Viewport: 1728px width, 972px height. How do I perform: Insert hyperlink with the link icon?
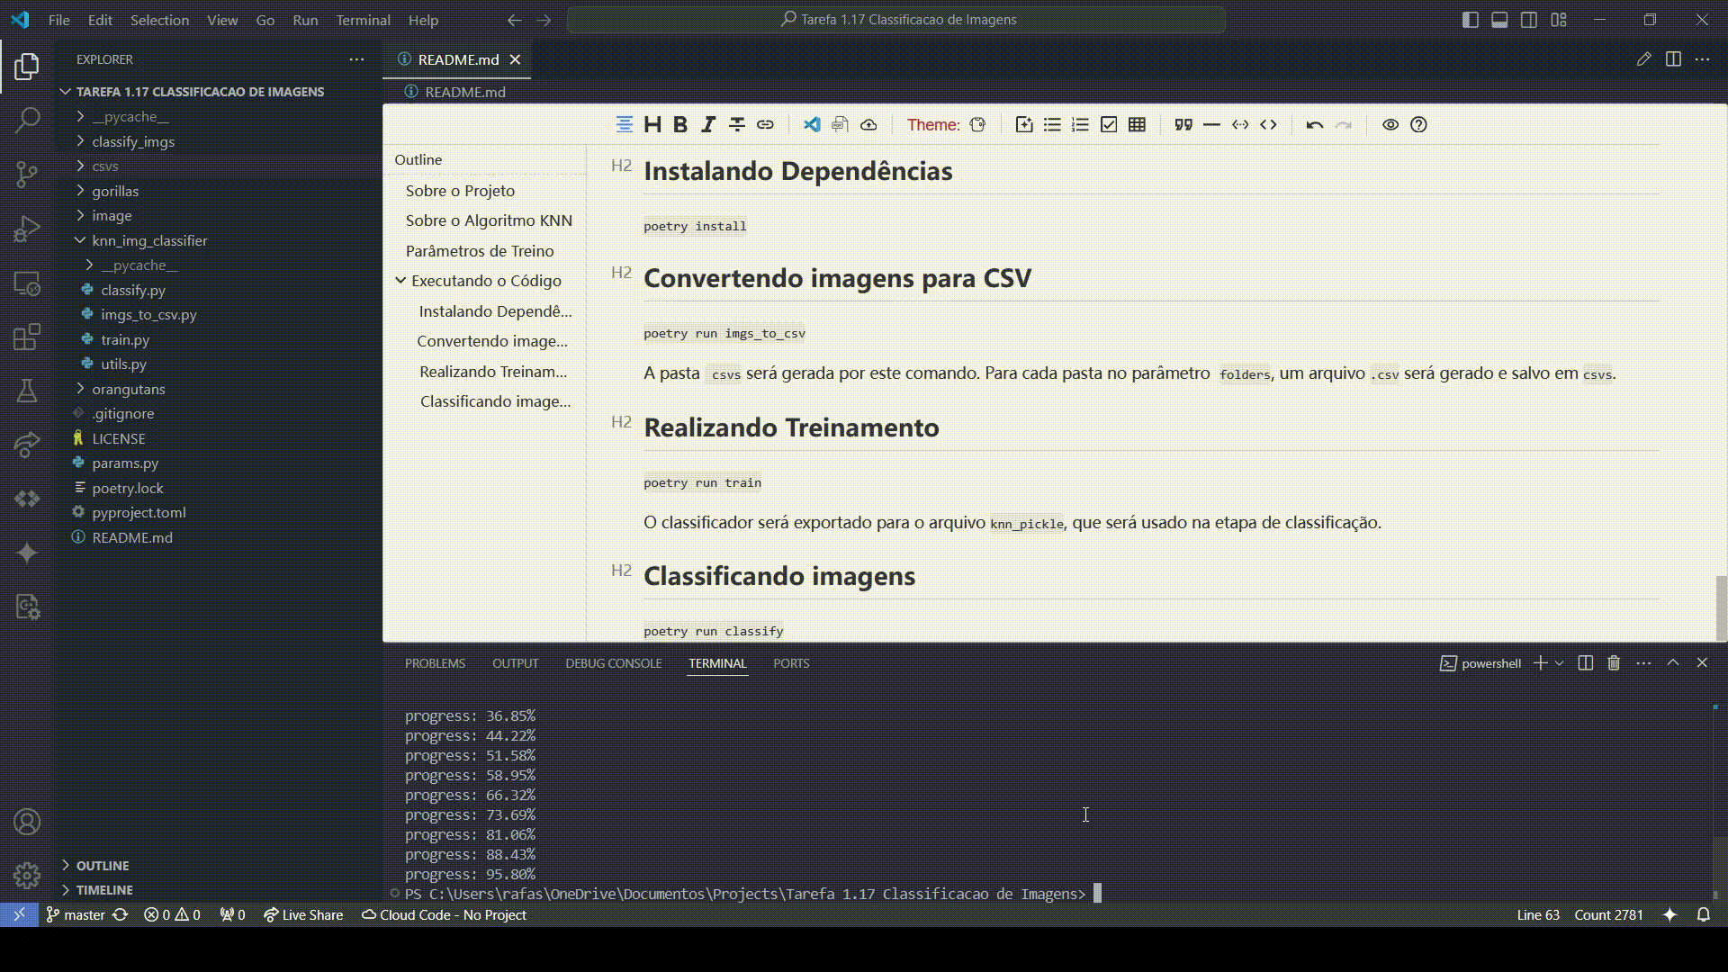(765, 125)
